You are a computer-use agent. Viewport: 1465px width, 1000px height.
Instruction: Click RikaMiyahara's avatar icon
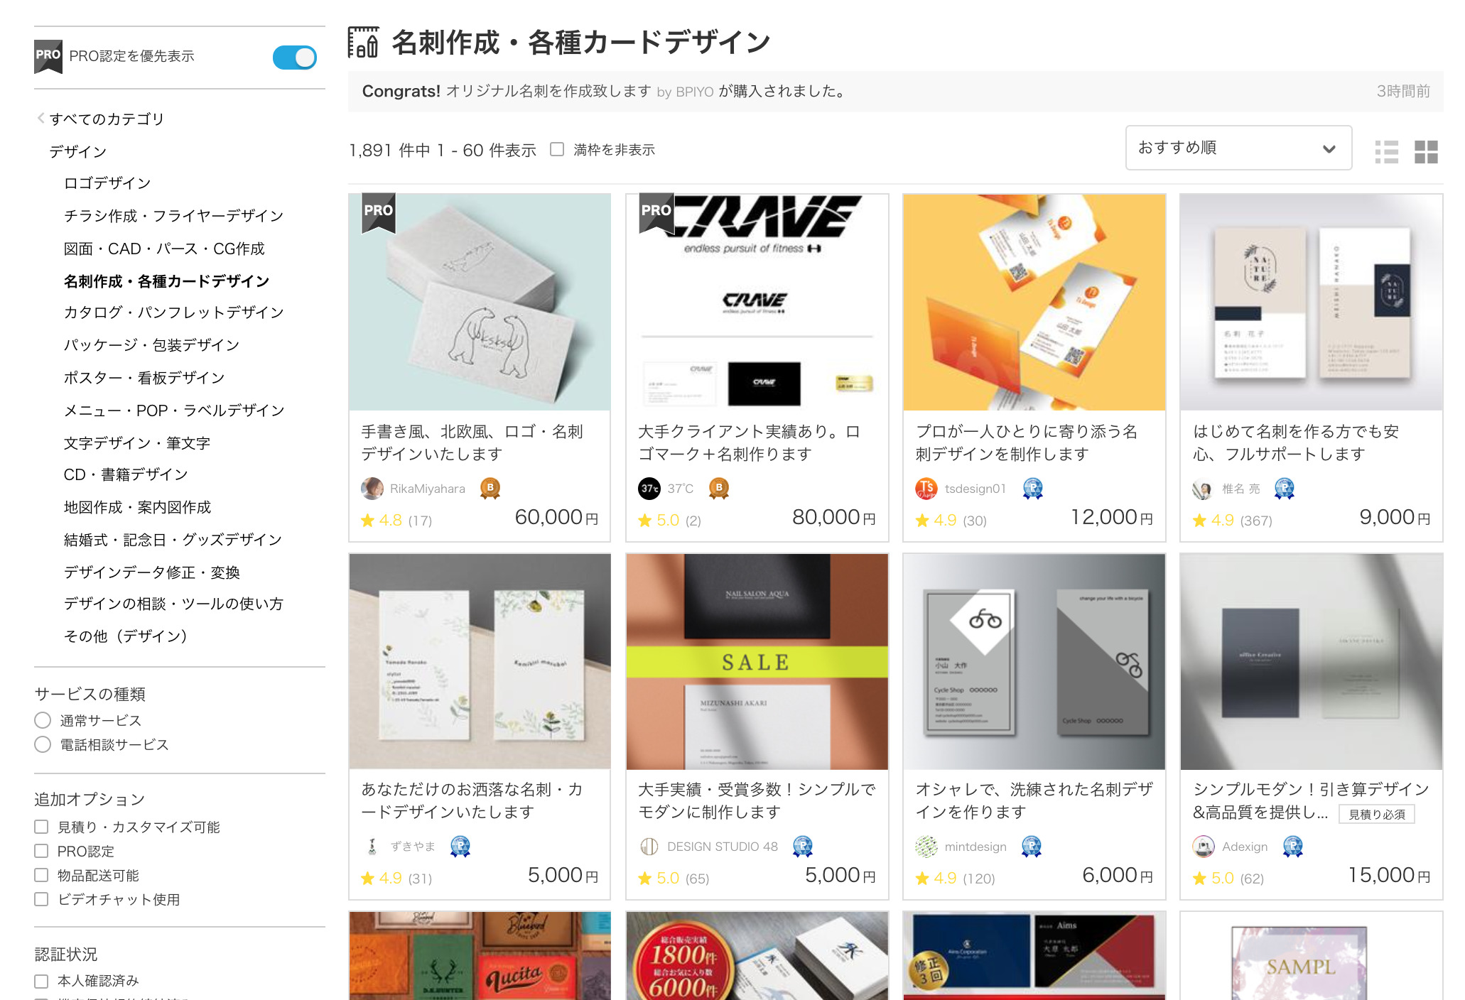(372, 489)
